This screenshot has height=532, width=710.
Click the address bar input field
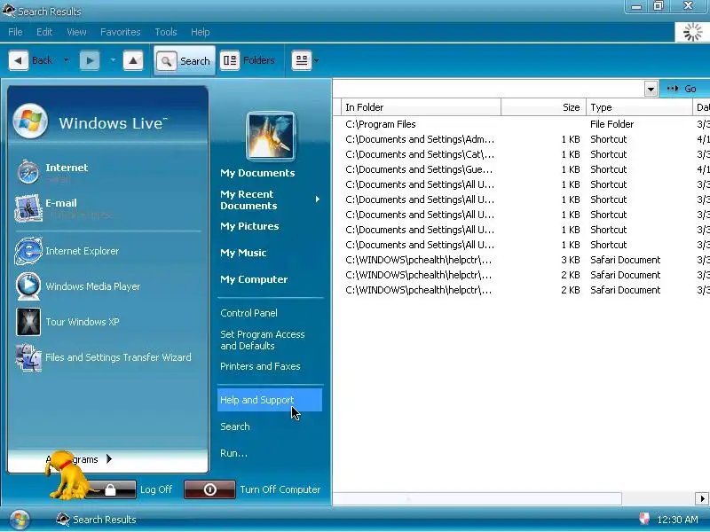click(489, 89)
